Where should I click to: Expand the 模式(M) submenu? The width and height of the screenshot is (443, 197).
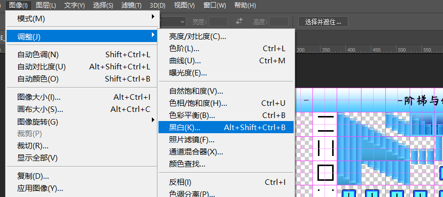83,19
